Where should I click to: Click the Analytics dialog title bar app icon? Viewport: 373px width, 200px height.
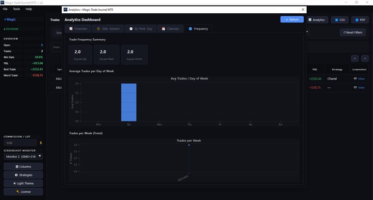pyautogui.click(x=66, y=9)
